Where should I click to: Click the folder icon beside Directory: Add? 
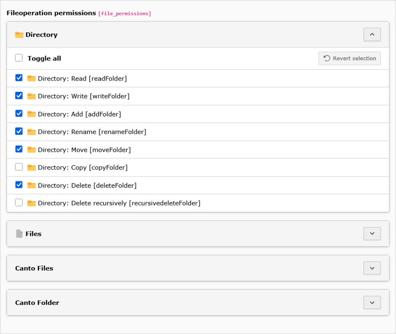click(32, 114)
